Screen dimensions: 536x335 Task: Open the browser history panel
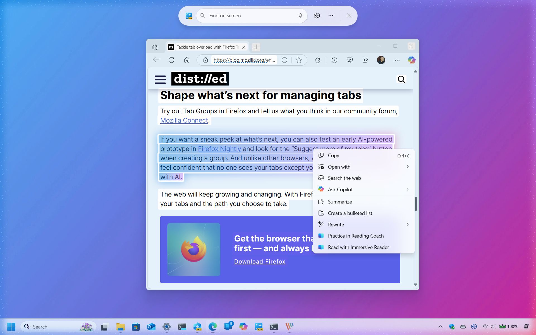334,60
